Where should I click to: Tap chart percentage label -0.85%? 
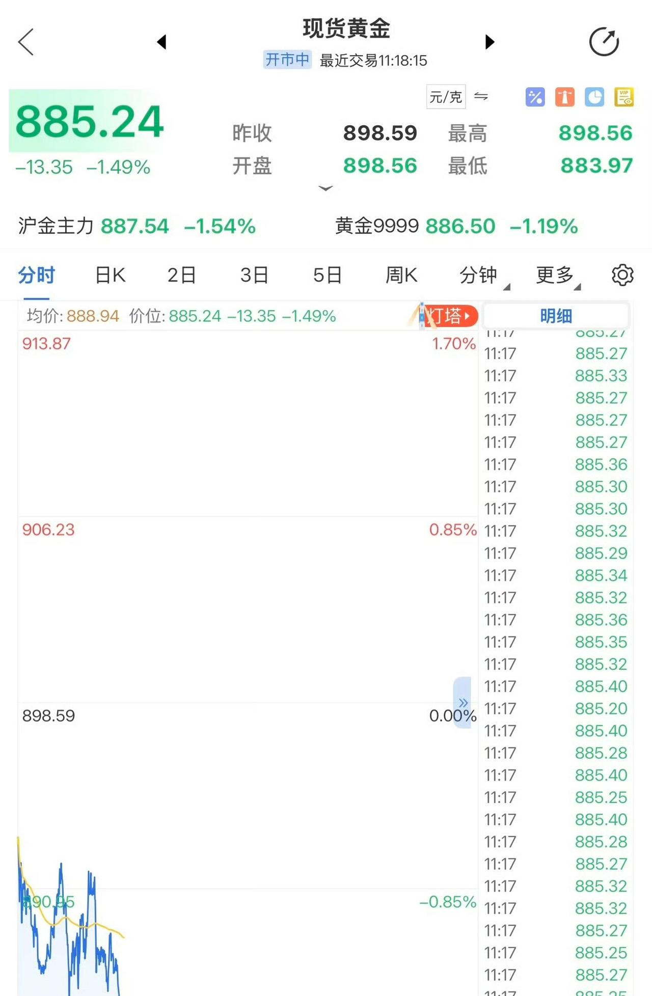point(448,902)
